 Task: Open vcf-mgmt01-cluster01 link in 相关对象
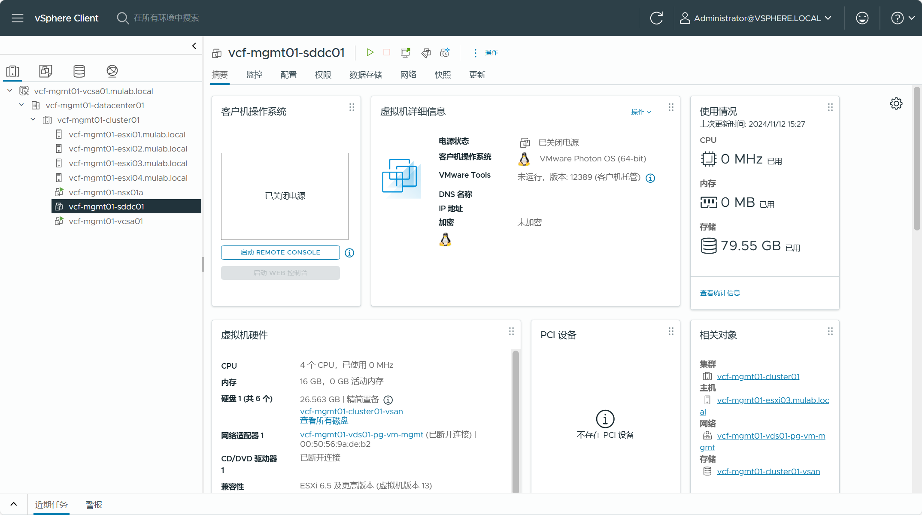[758, 376]
